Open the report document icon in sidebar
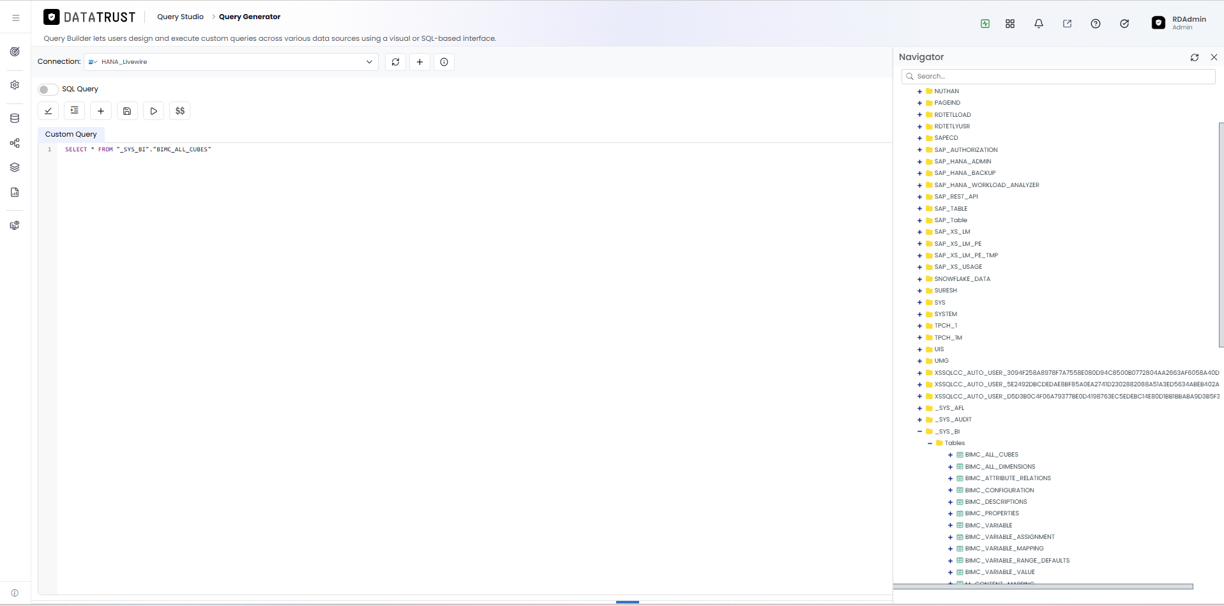 tap(15, 192)
